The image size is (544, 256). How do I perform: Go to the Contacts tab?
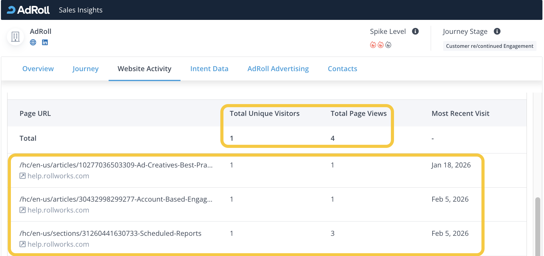pos(343,69)
